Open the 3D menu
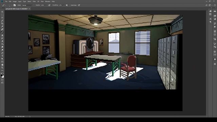Screen dimensions: 217x122 [38, 1]
